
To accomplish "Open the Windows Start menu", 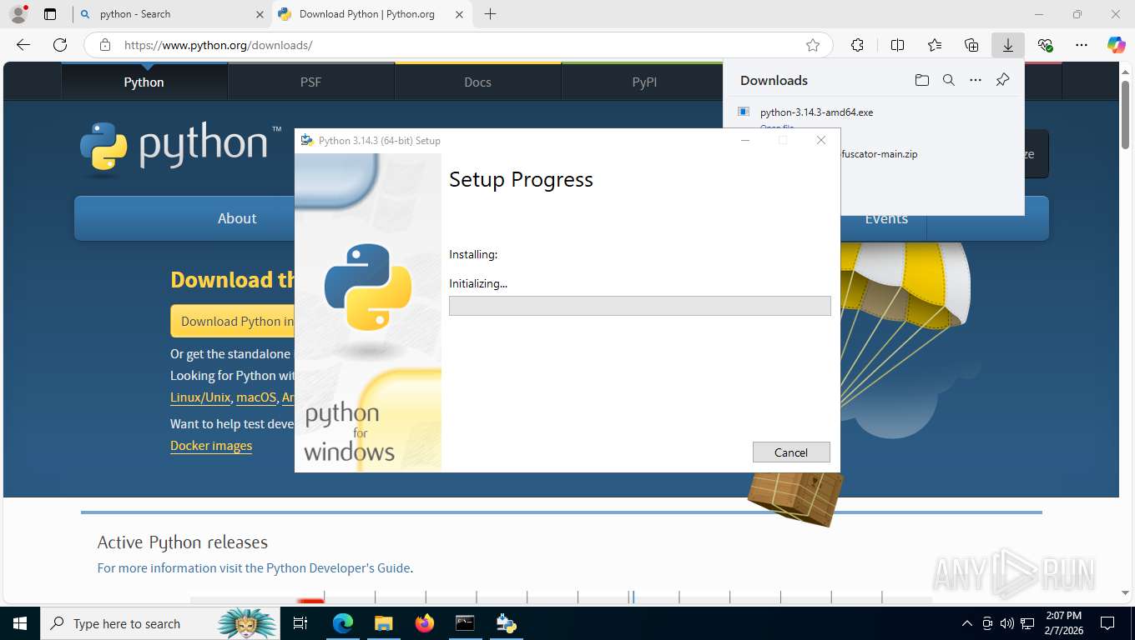I will [19, 623].
